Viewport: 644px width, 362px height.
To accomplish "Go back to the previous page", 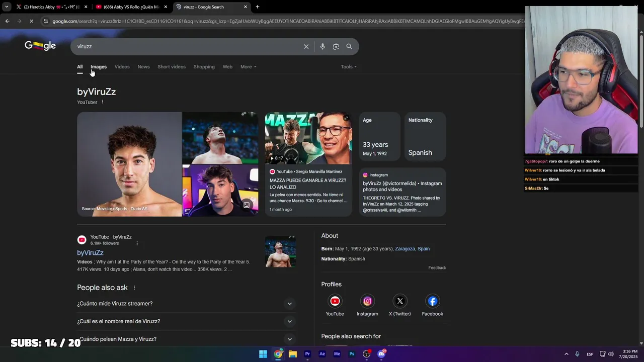I will (7, 21).
